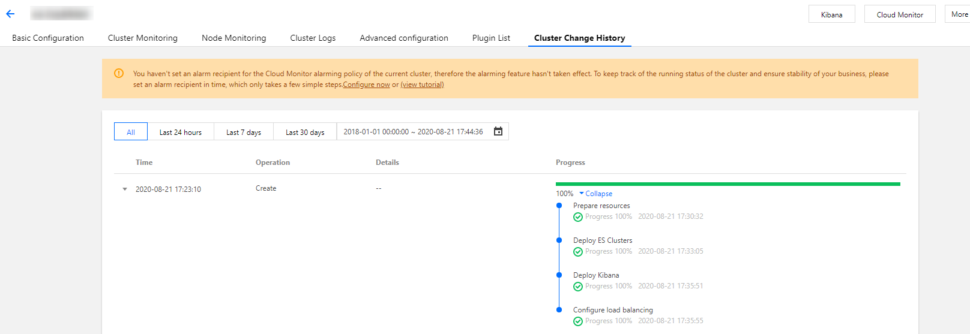Click the green 100% progress bar
The image size is (970, 334).
727,184
